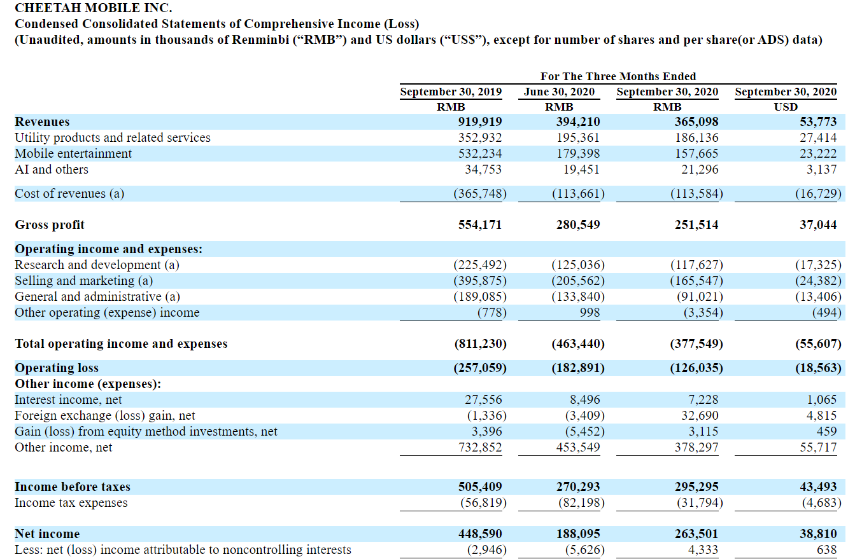Click the 'Cost of revenues (a)' label
This screenshot has width=848, height=559.
point(69,193)
